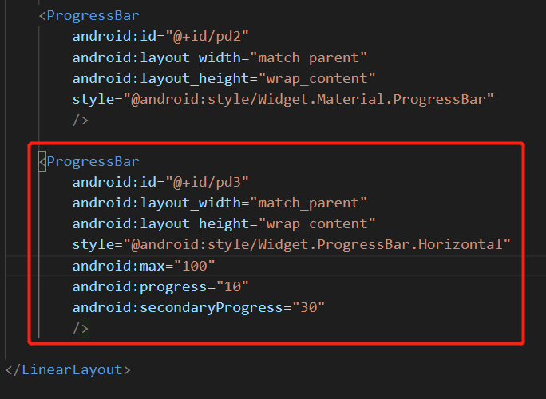
Task: Place cursor on android:id pd3 value
Action: point(208,182)
